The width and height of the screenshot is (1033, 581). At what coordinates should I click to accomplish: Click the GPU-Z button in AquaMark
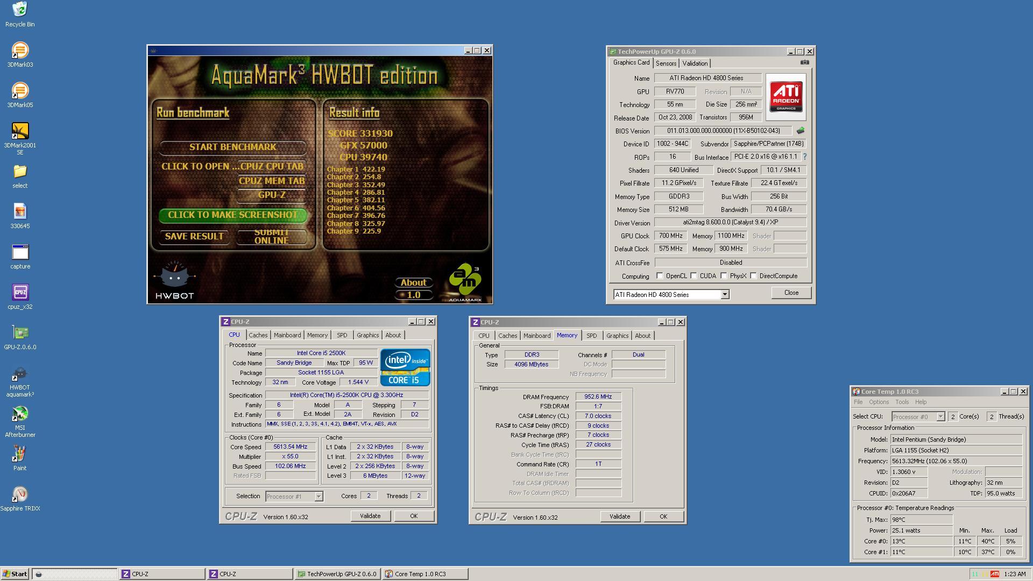[x=272, y=195]
